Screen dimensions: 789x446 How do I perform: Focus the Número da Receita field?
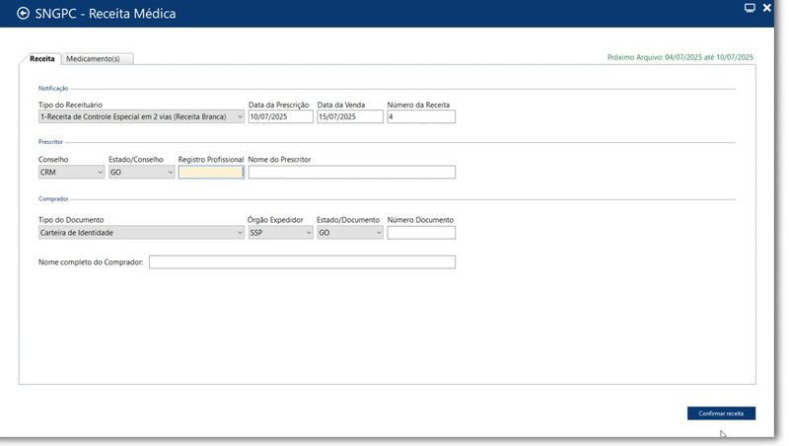(421, 116)
